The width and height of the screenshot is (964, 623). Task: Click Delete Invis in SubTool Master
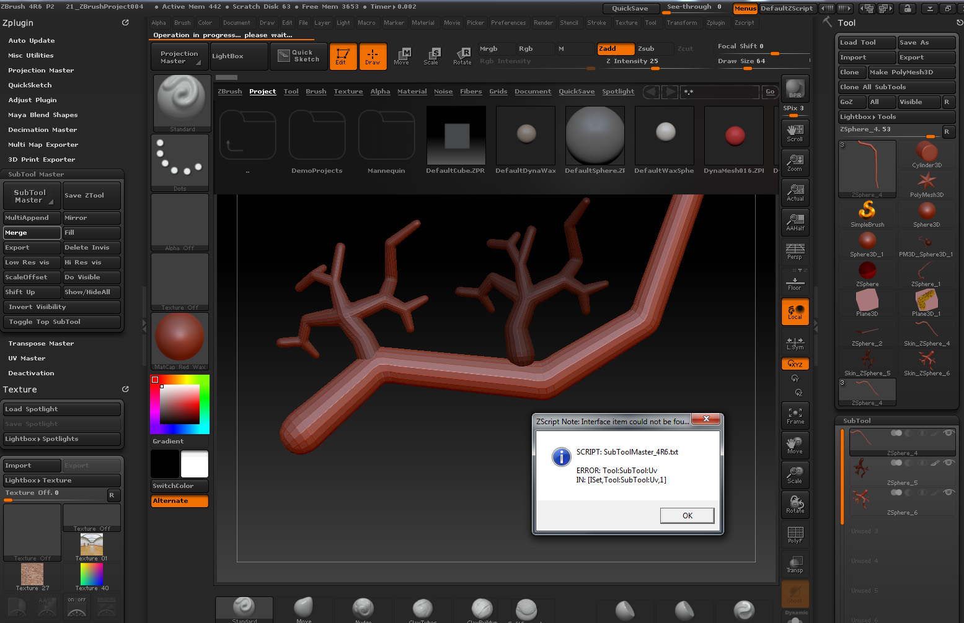coord(92,248)
